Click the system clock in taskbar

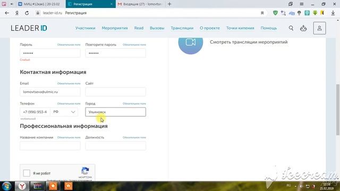pos(327,186)
